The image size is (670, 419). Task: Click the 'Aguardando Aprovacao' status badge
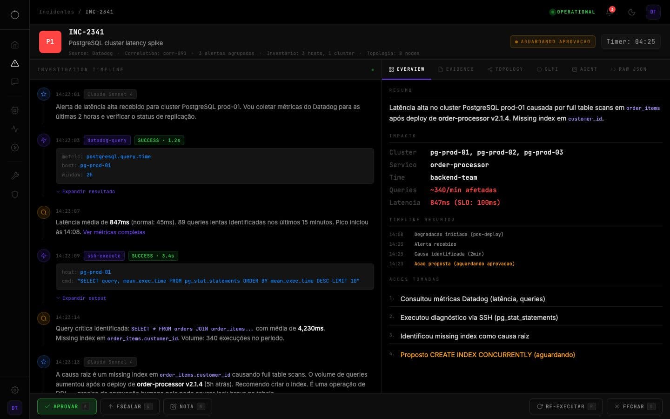[x=553, y=41]
